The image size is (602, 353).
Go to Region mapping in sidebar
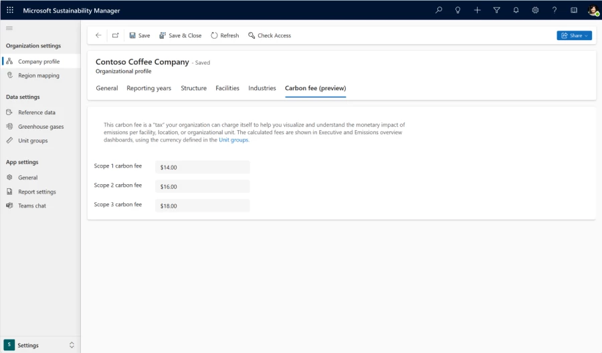tap(38, 75)
